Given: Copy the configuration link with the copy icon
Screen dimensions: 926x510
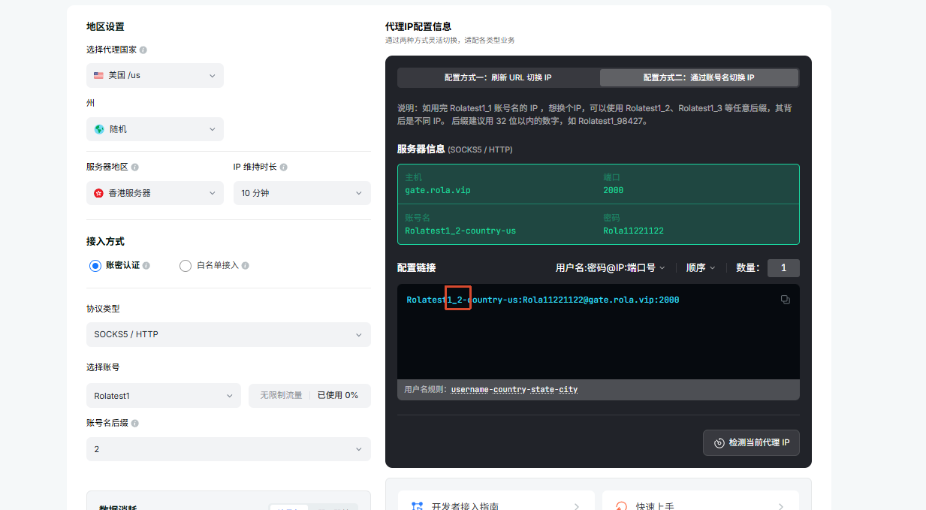Looking at the screenshot, I should [x=785, y=300].
